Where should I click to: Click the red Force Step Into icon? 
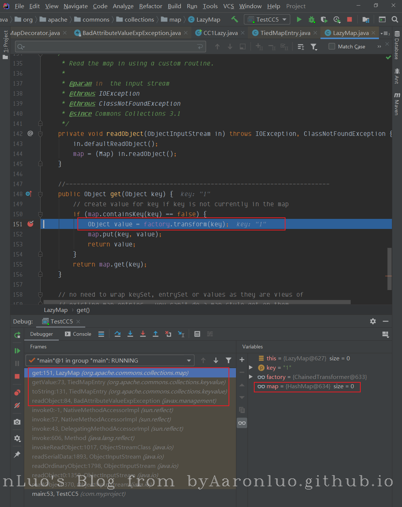point(143,334)
